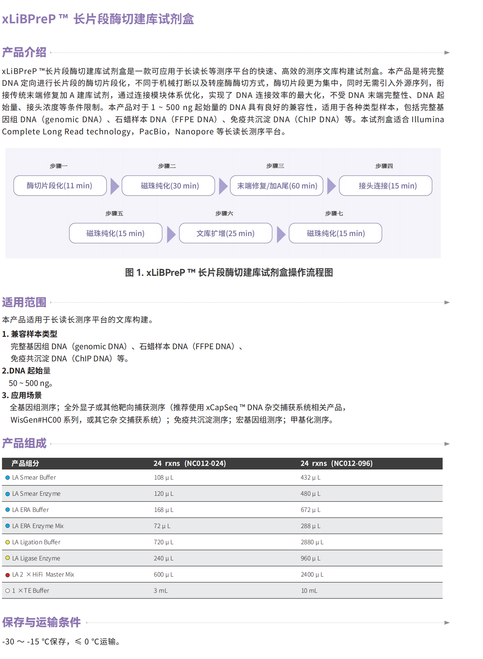Click the 步骤二 label
This screenshot has width=483, height=659.
(167, 166)
